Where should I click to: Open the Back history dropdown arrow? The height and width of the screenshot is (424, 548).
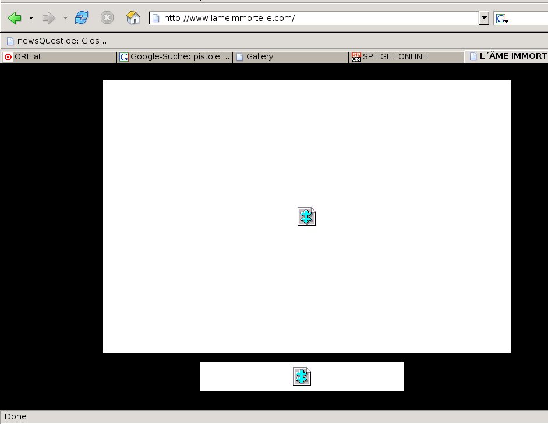coord(31,19)
